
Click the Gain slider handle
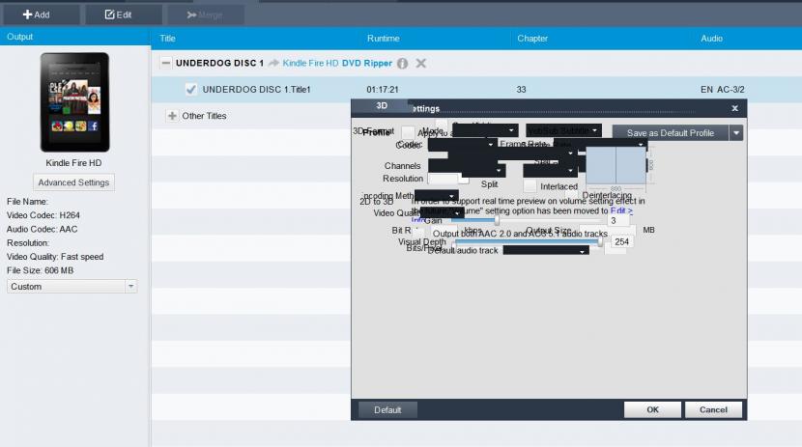click(496, 220)
